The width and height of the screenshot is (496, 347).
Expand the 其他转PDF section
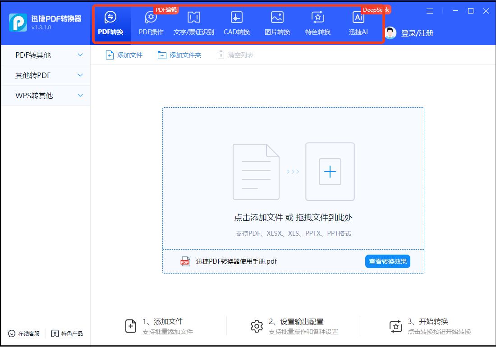(x=46, y=75)
